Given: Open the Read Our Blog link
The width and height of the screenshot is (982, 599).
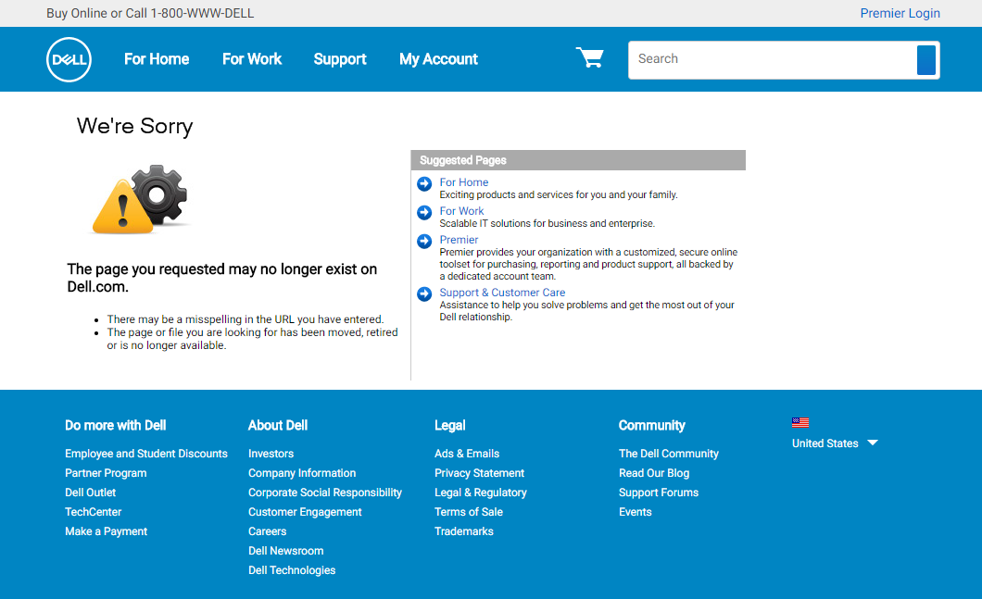Looking at the screenshot, I should coord(654,473).
